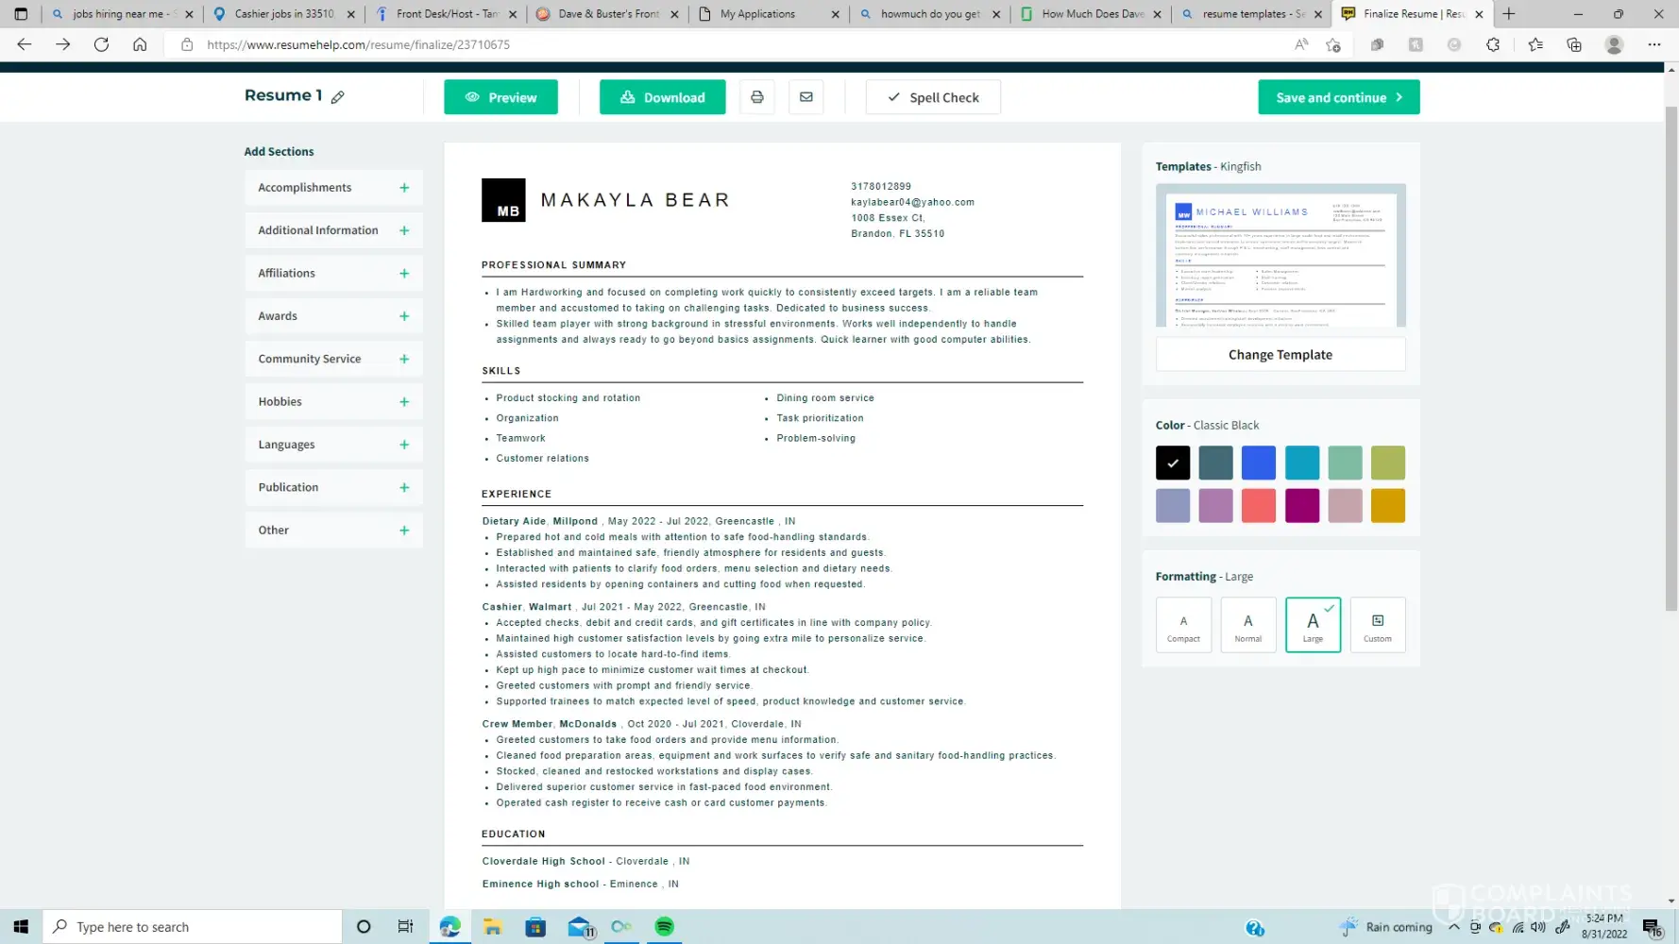Close the 'How Much Does Dave' tab

(1157, 14)
